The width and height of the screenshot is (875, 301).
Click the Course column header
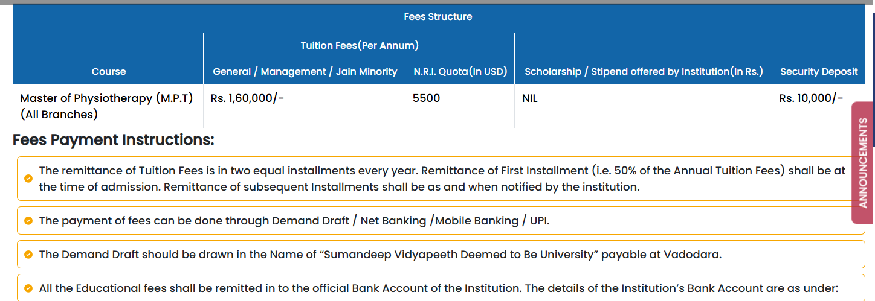pyautogui.click(x=109, y=71)
